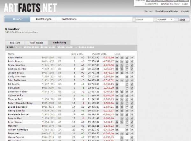The image size is (191, 141).
Task: Open the folder icon in Sigmar Polke's row
Action: [x=122, y=96]
